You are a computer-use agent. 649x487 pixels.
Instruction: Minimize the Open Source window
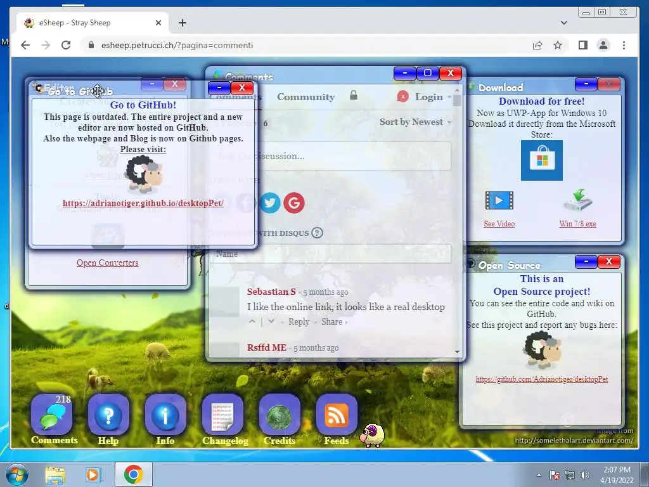pos(586,261)
